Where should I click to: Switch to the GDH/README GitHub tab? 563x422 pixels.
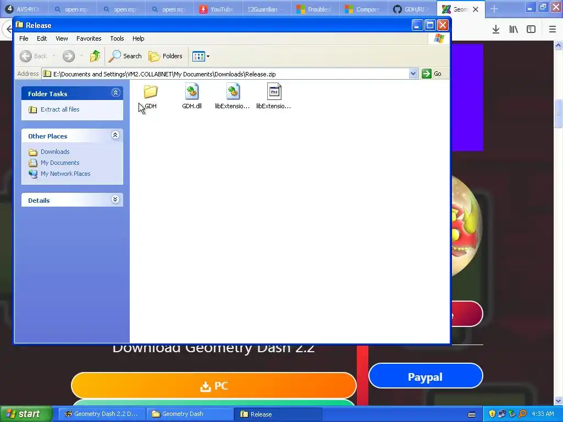click(x=412, y=9)
